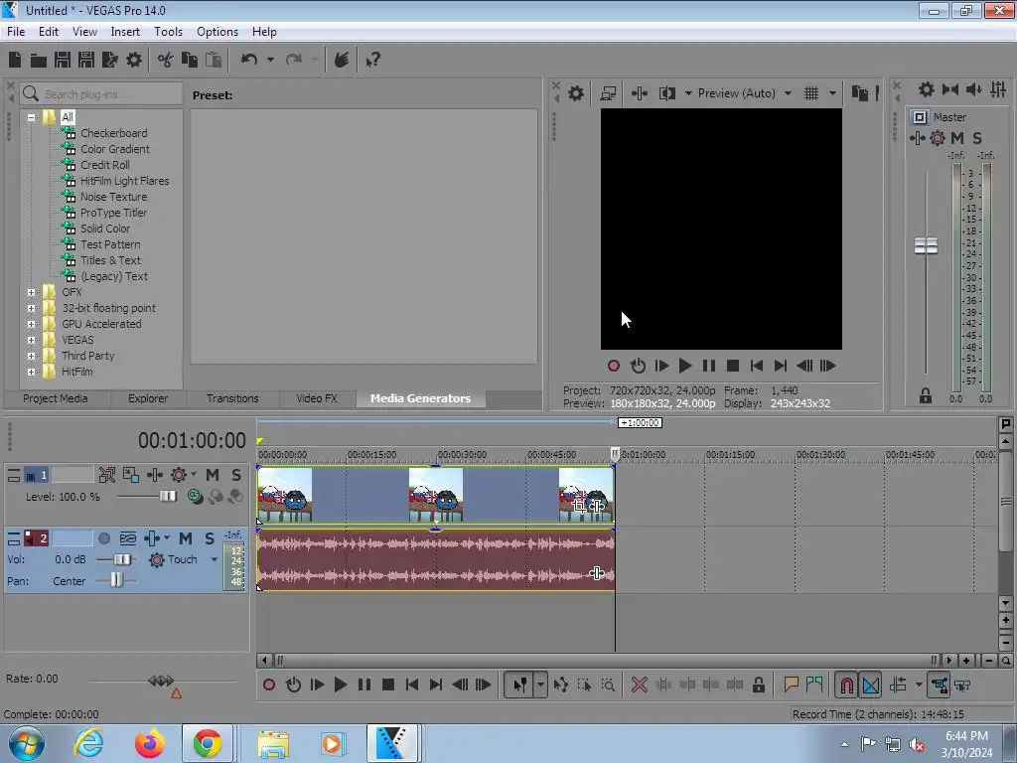Open video preview properties gear icon
The width and height of the screenshot is (1017, 763).
point(576,93)
